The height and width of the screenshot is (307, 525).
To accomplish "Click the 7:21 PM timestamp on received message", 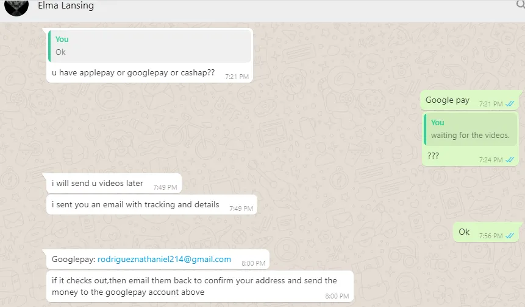I will pos(237,77).
